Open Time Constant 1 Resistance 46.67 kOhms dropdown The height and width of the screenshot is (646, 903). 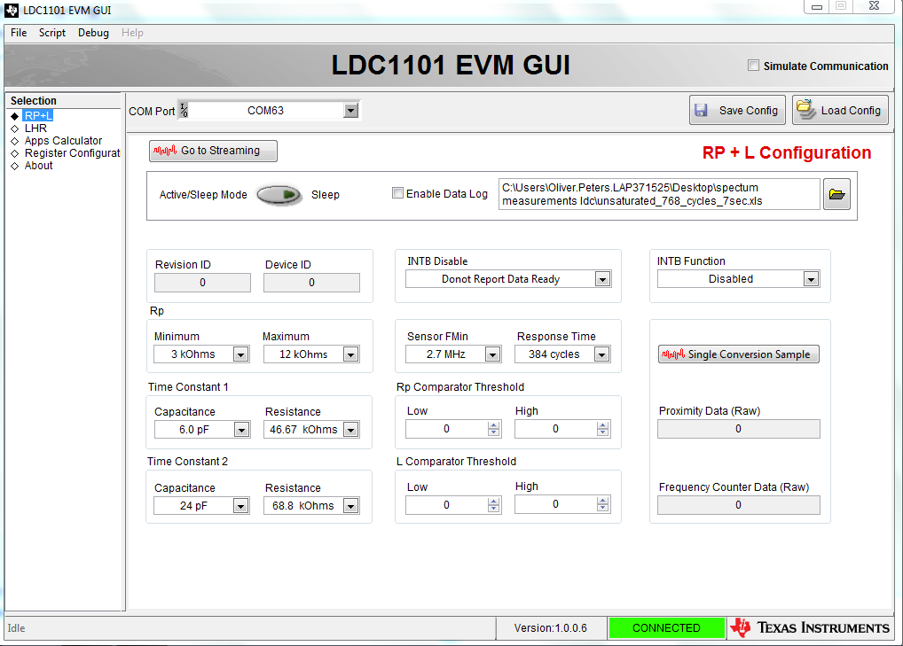(x=350, y=430)
